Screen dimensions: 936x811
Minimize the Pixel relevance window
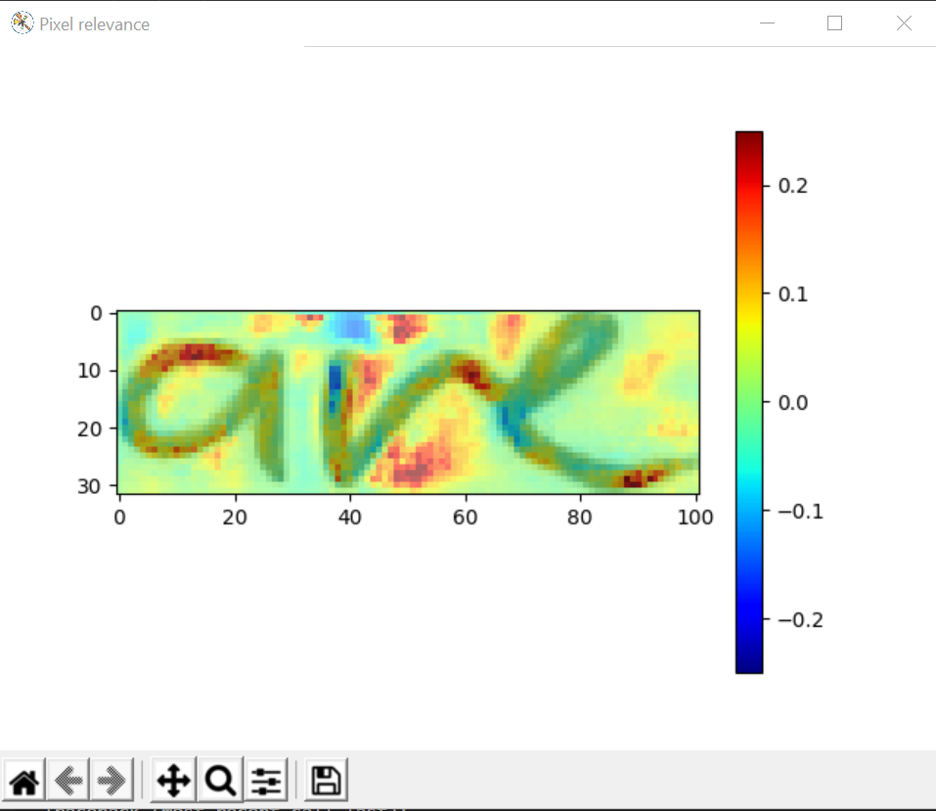769,23
